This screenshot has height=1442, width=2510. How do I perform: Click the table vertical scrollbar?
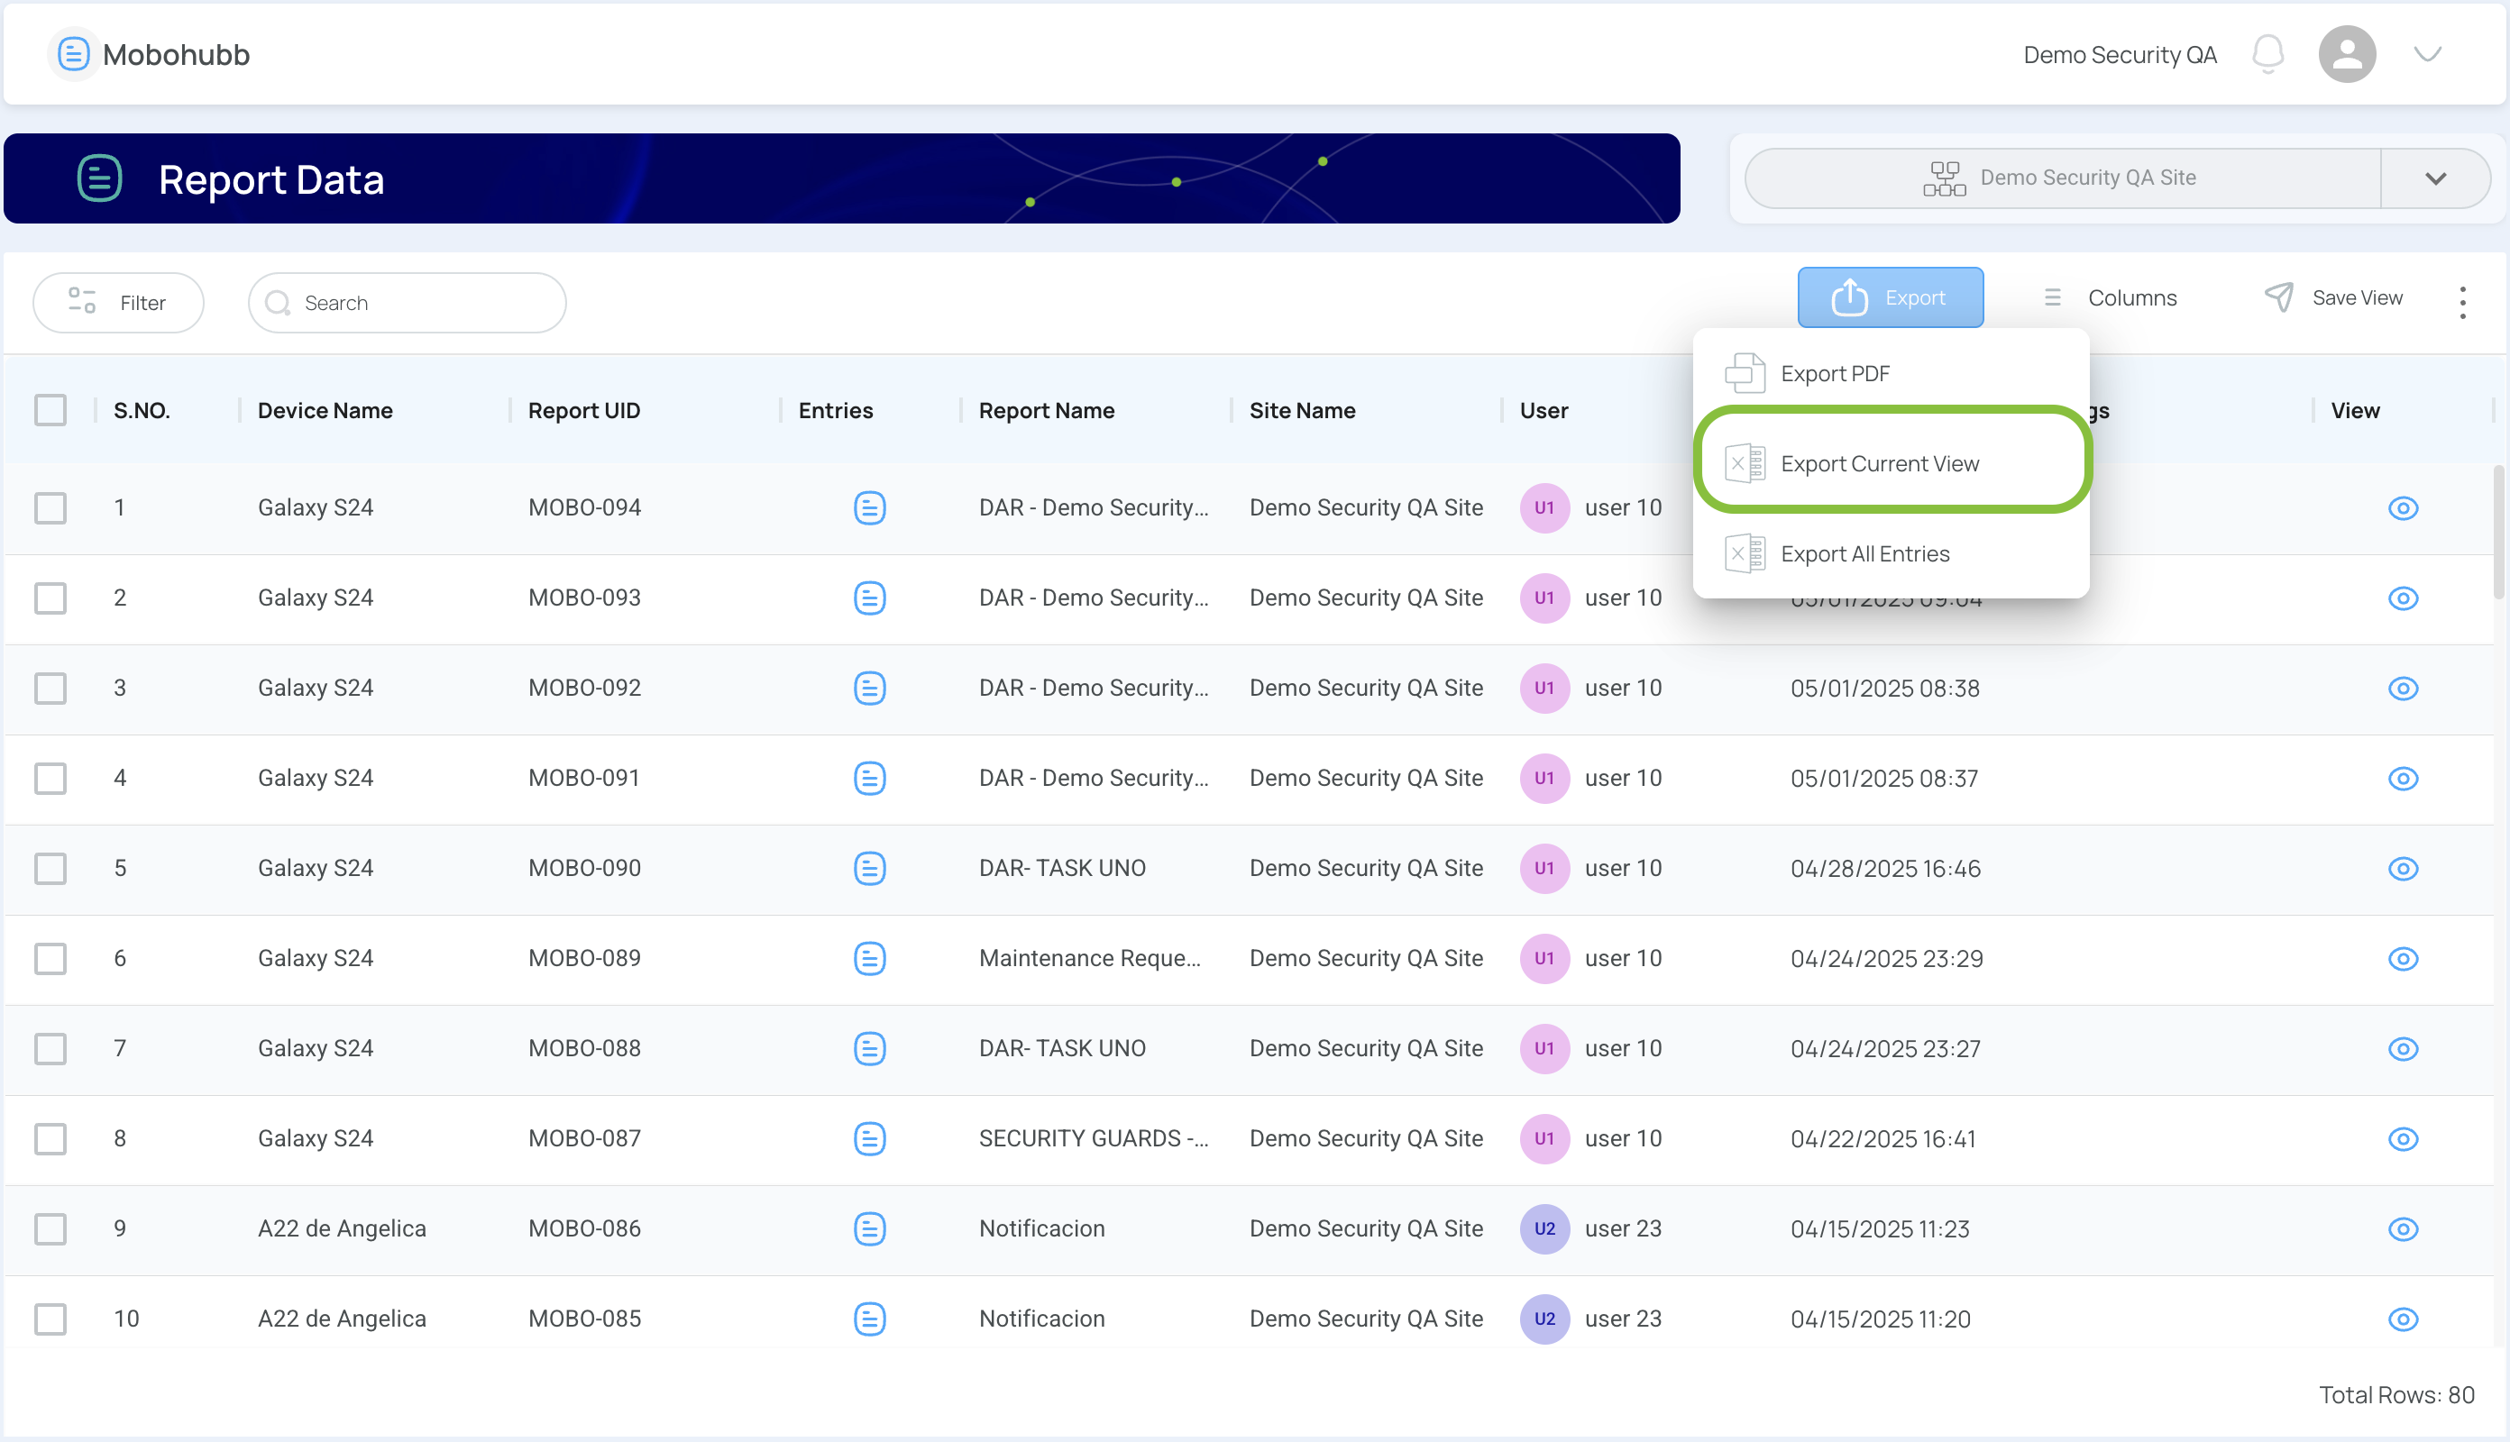point(2500,534)
